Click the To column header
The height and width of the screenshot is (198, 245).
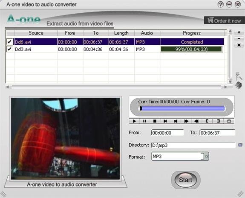(96, 33)
